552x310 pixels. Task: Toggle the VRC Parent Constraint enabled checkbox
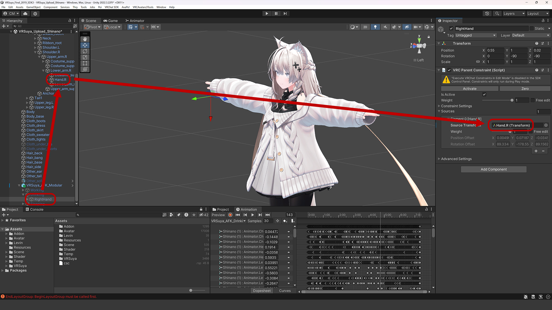[449, 70]
